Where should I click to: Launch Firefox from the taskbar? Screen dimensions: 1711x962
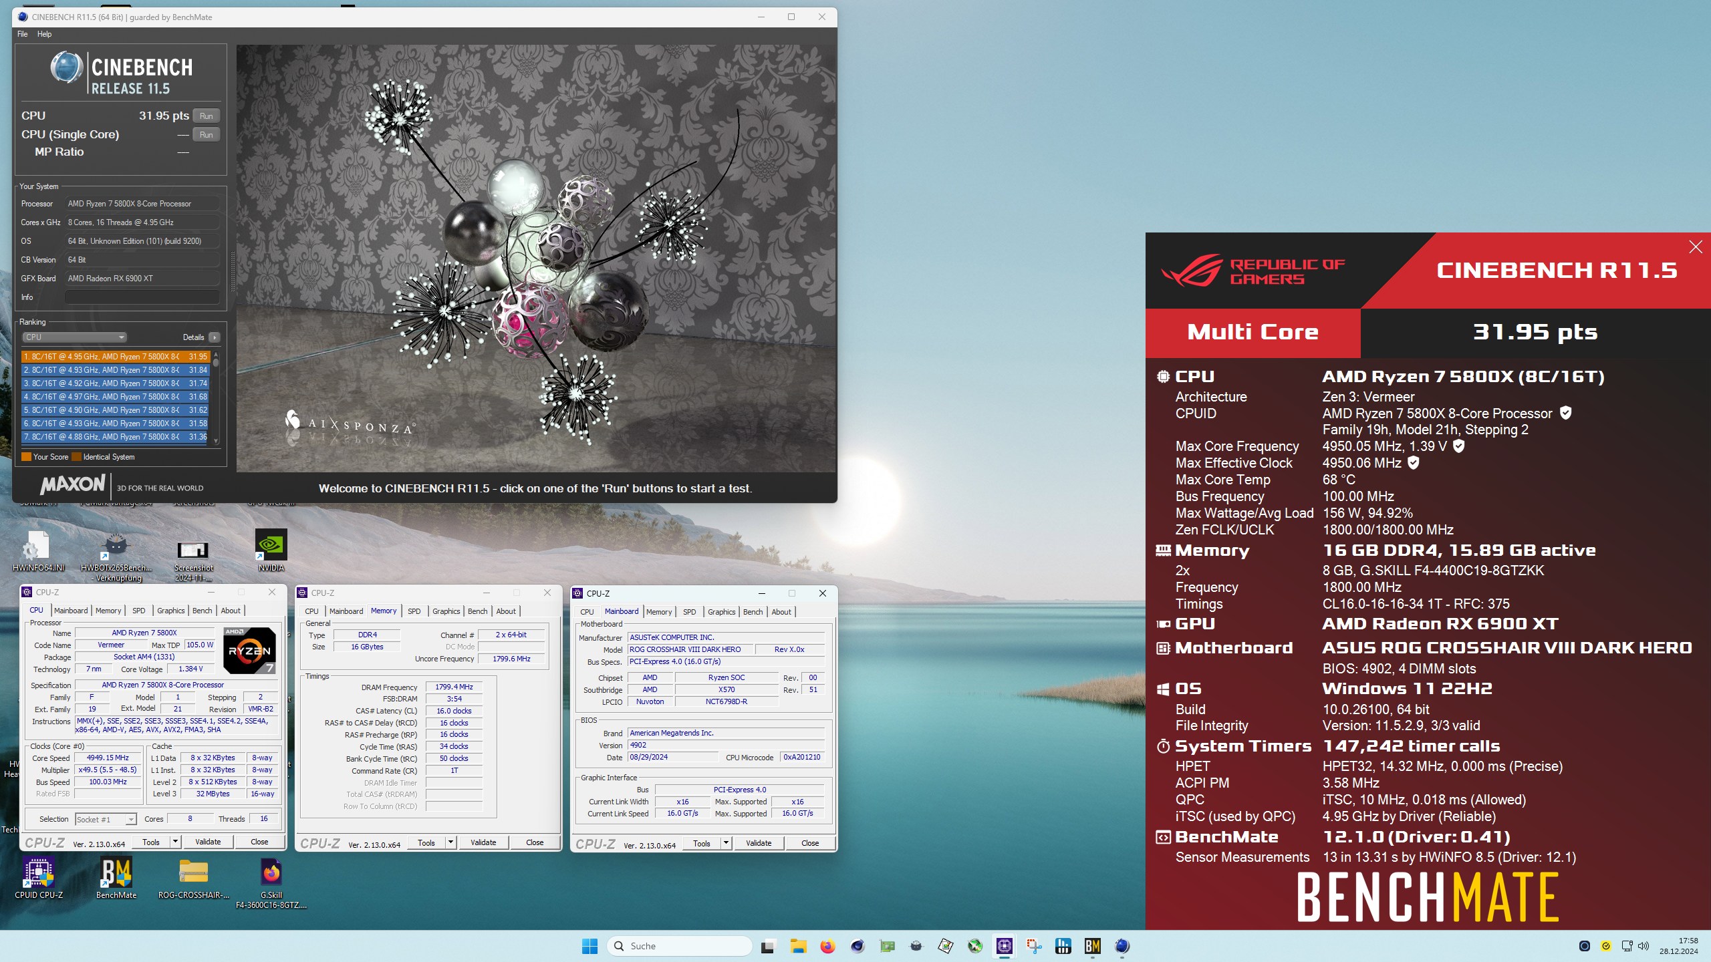click(x=827, y=946)
